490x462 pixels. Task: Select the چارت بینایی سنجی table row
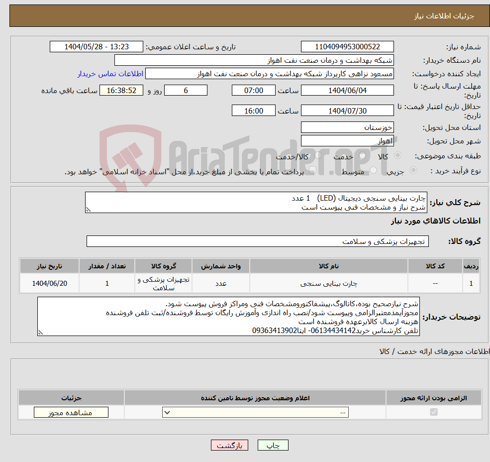pos(244,283)
